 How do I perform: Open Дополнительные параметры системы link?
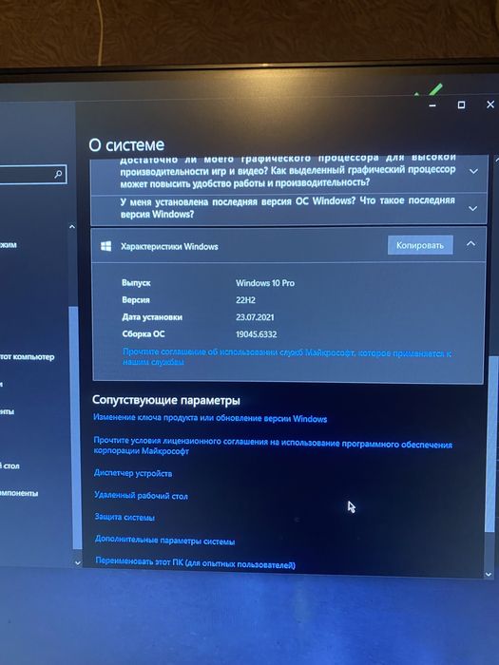point(164,541)
